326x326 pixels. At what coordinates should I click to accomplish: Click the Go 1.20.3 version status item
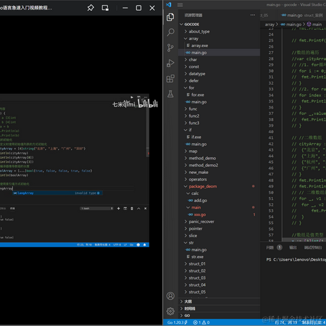[x=177, y=323]
